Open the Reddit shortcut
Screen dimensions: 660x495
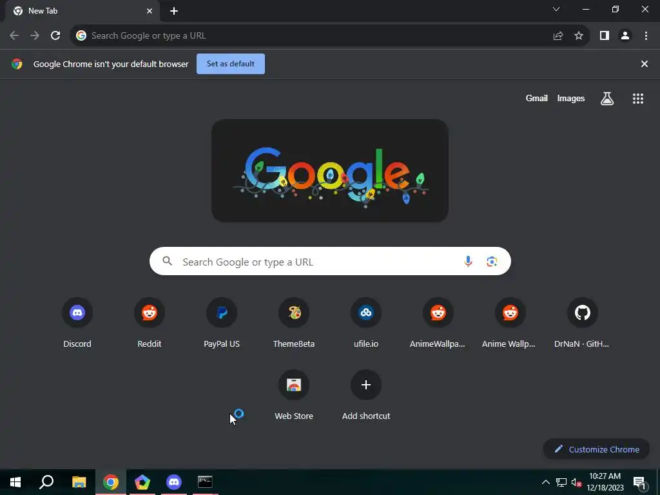150,323
